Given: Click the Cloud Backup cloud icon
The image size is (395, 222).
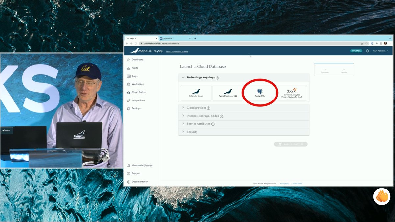Looking at the screenshot, I should 129,92.
